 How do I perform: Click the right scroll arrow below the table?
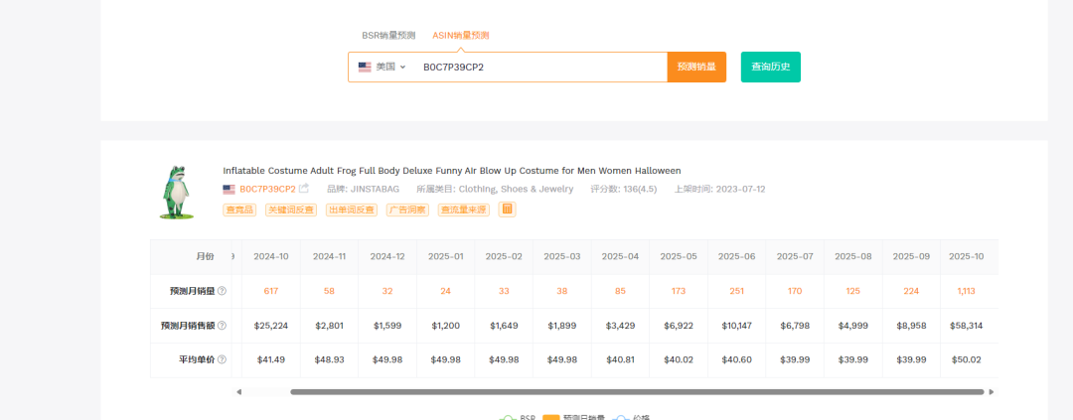coord(992,392)
